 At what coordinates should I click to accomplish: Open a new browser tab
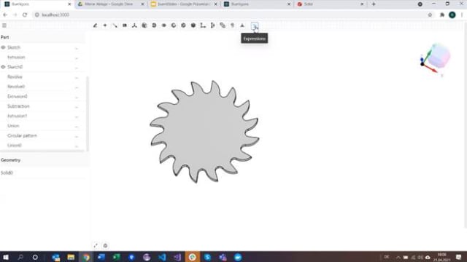(x=374, y=4)
